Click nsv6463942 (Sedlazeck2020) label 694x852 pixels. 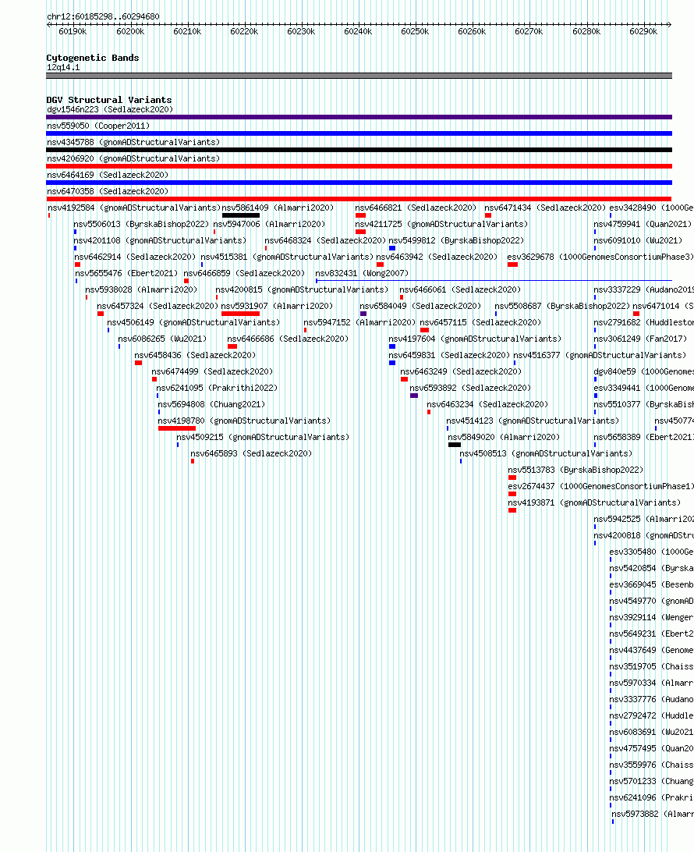pyautogui.click(x=437, y=257)
